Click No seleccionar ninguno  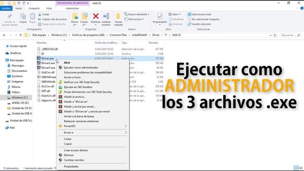coord(203,19)
